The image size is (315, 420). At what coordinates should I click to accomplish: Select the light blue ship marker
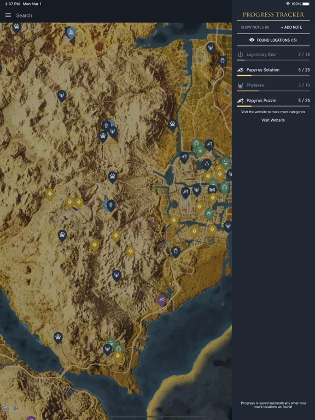coord(72,33)
